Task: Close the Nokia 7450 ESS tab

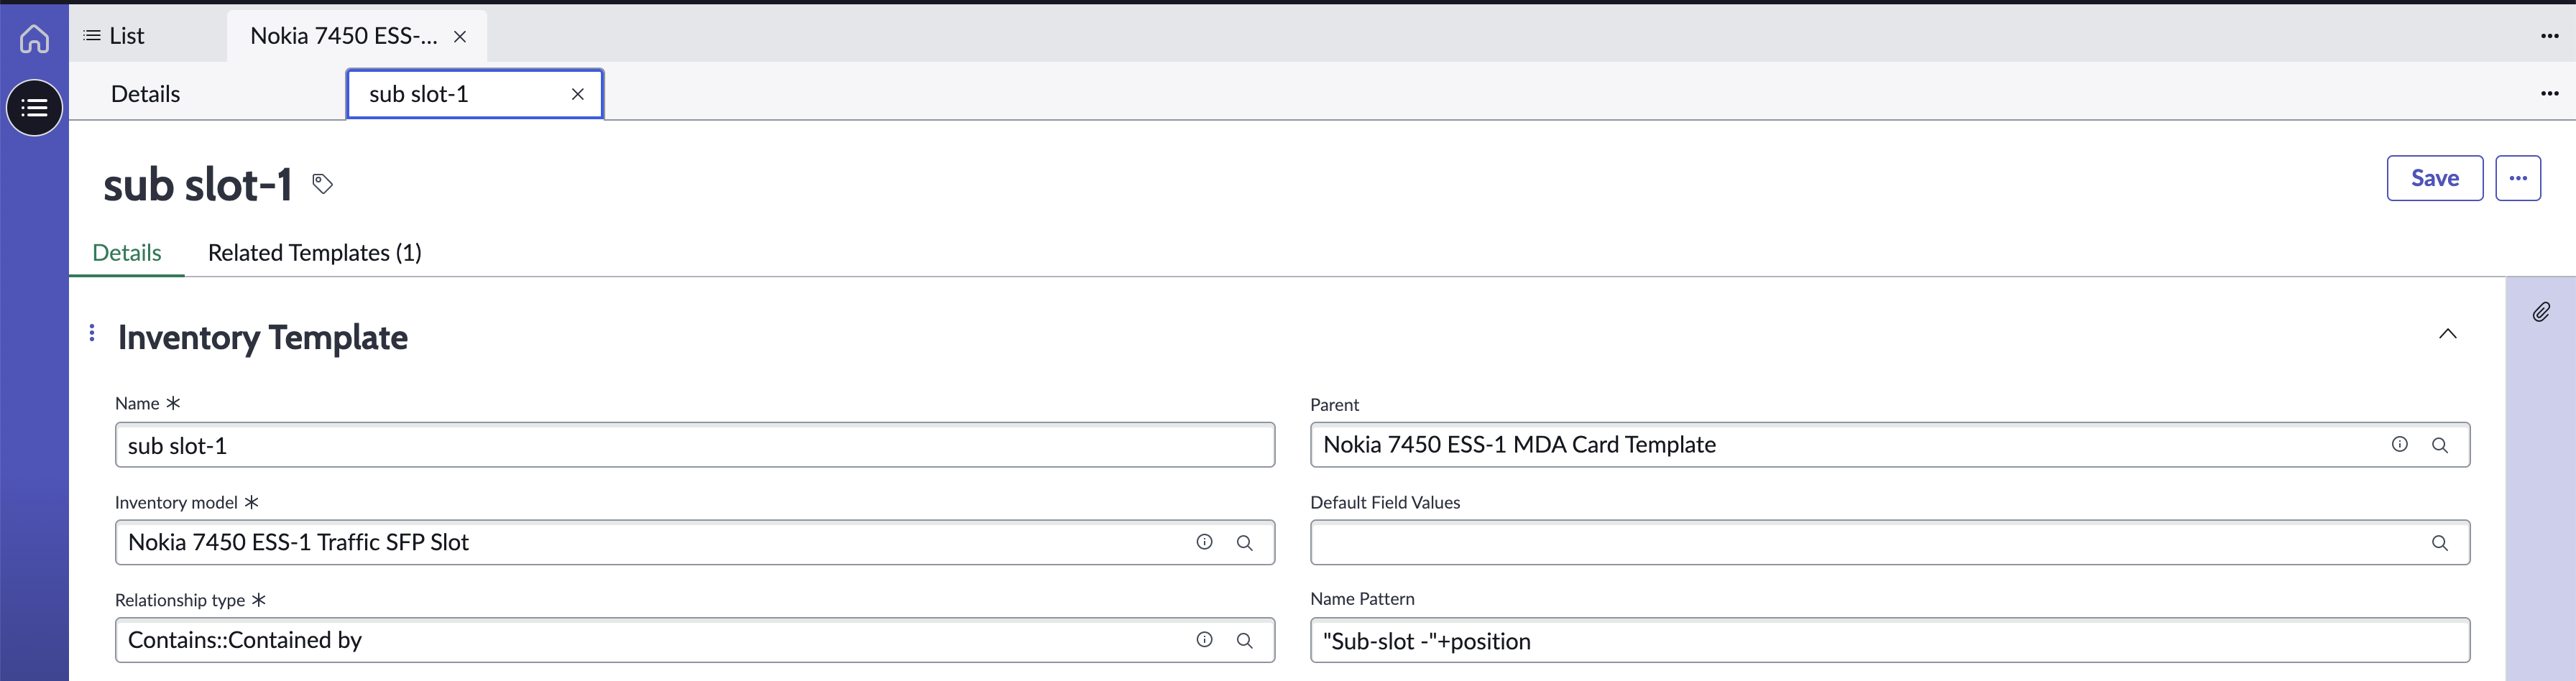Action: [460, 37]
